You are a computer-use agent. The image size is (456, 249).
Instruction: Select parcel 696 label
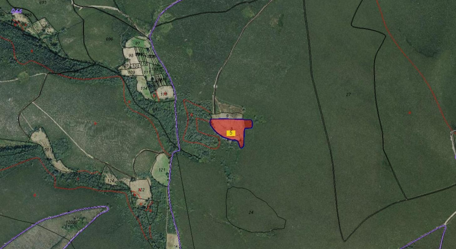pos(109,39)
